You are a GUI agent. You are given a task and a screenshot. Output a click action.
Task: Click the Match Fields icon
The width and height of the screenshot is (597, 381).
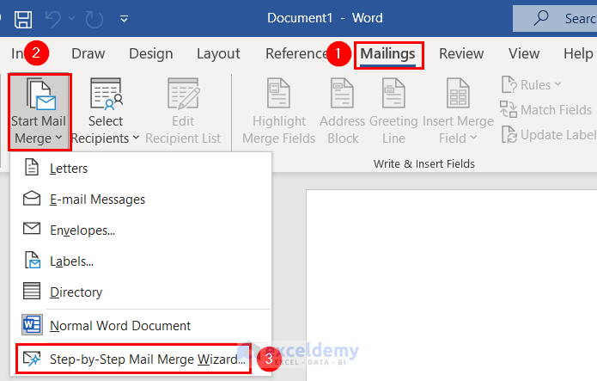point(509,109)
